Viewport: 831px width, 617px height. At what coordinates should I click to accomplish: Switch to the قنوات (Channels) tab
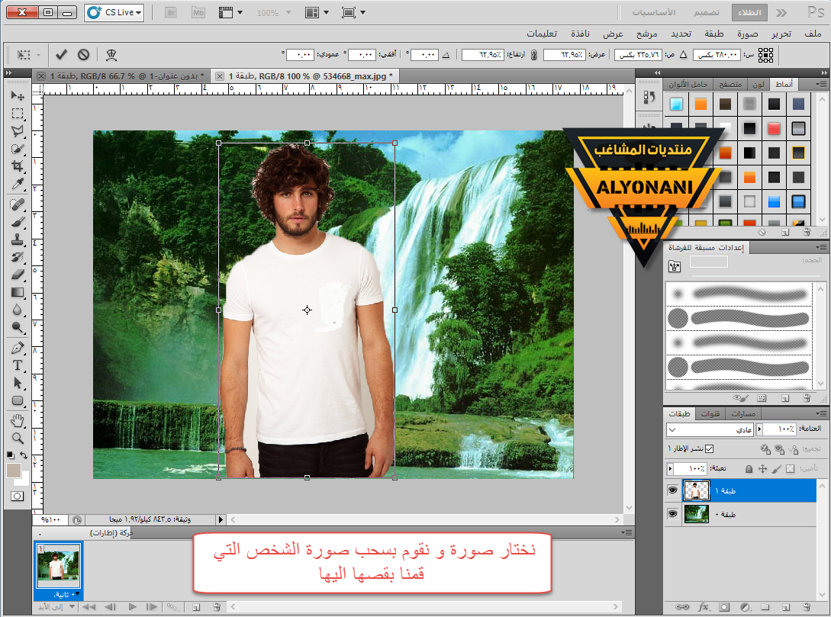[709, 413]
